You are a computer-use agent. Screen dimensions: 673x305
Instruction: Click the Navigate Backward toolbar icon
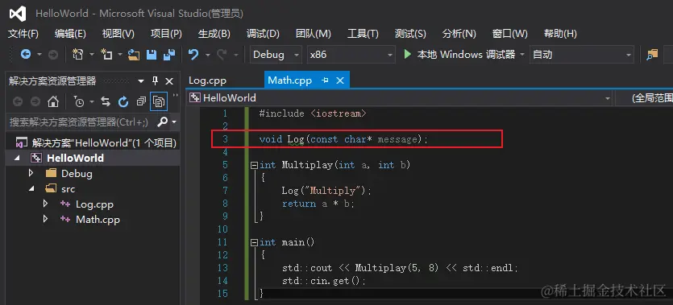[x=26, y=55]
